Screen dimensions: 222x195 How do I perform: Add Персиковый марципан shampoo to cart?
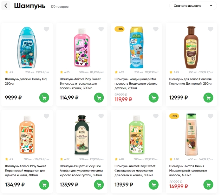[44, 184]
